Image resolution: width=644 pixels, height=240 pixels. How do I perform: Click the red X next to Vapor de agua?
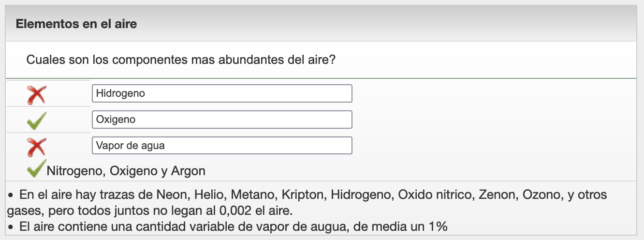(x=36, y=146)
